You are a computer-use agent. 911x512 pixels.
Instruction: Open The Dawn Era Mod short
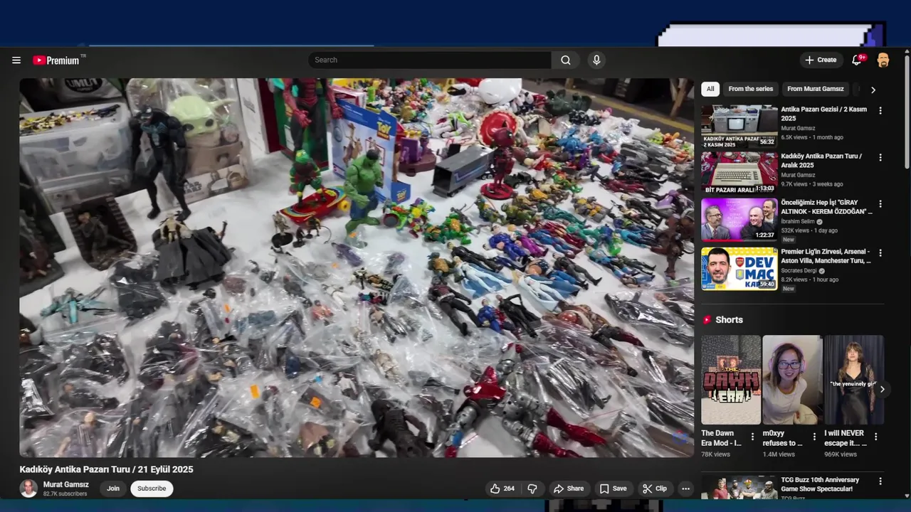click(731, 380)
